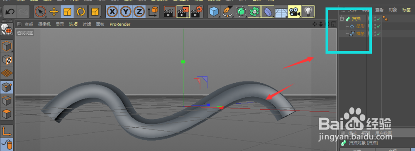Switch to Polygons mode
415x151 pixels.
pyautogui.click(x=7, y=114)
